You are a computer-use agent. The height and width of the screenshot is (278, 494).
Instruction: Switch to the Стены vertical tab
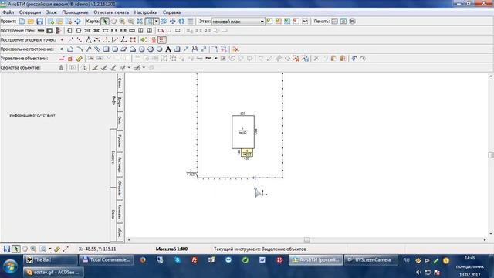(120, 83)
